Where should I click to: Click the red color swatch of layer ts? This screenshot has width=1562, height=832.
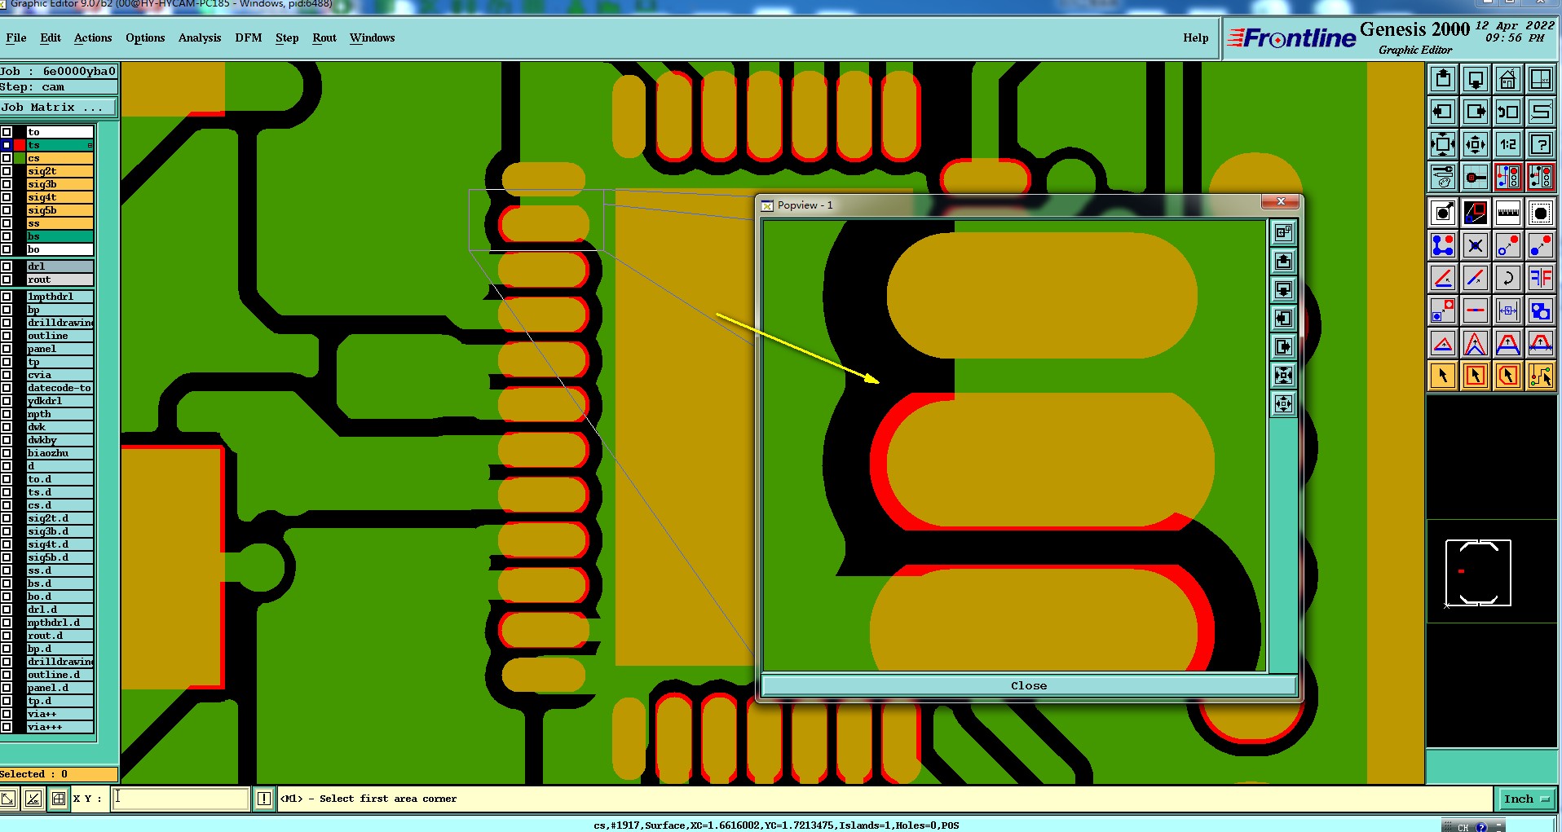tap(20, 145)
